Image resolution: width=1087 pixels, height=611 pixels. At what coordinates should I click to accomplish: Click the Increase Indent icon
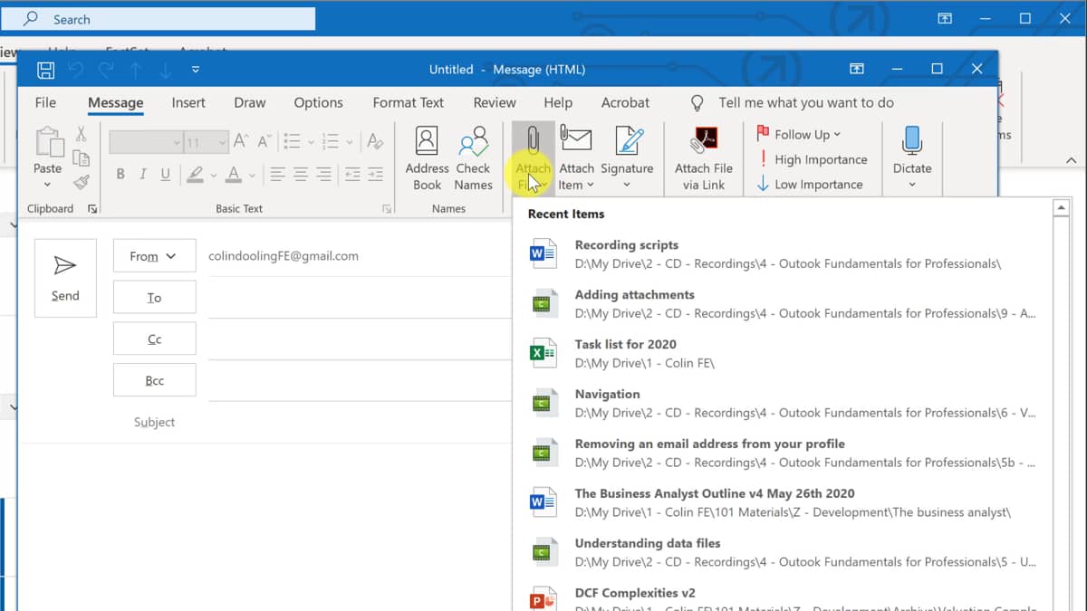click(x=375, y=175)
